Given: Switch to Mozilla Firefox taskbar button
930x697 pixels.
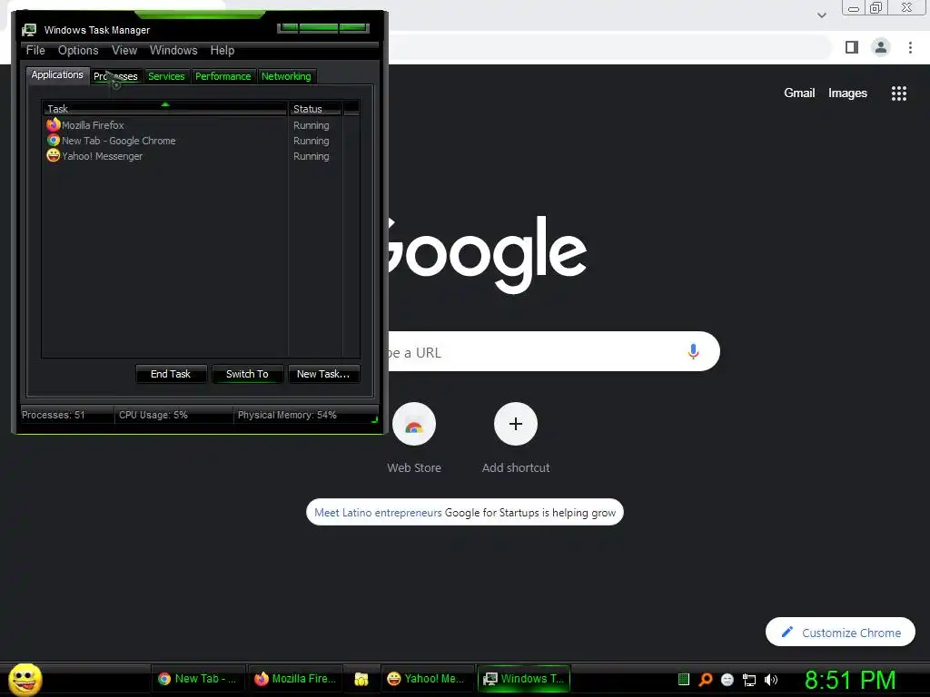Looking at the screenshot, I should (295, 679).
